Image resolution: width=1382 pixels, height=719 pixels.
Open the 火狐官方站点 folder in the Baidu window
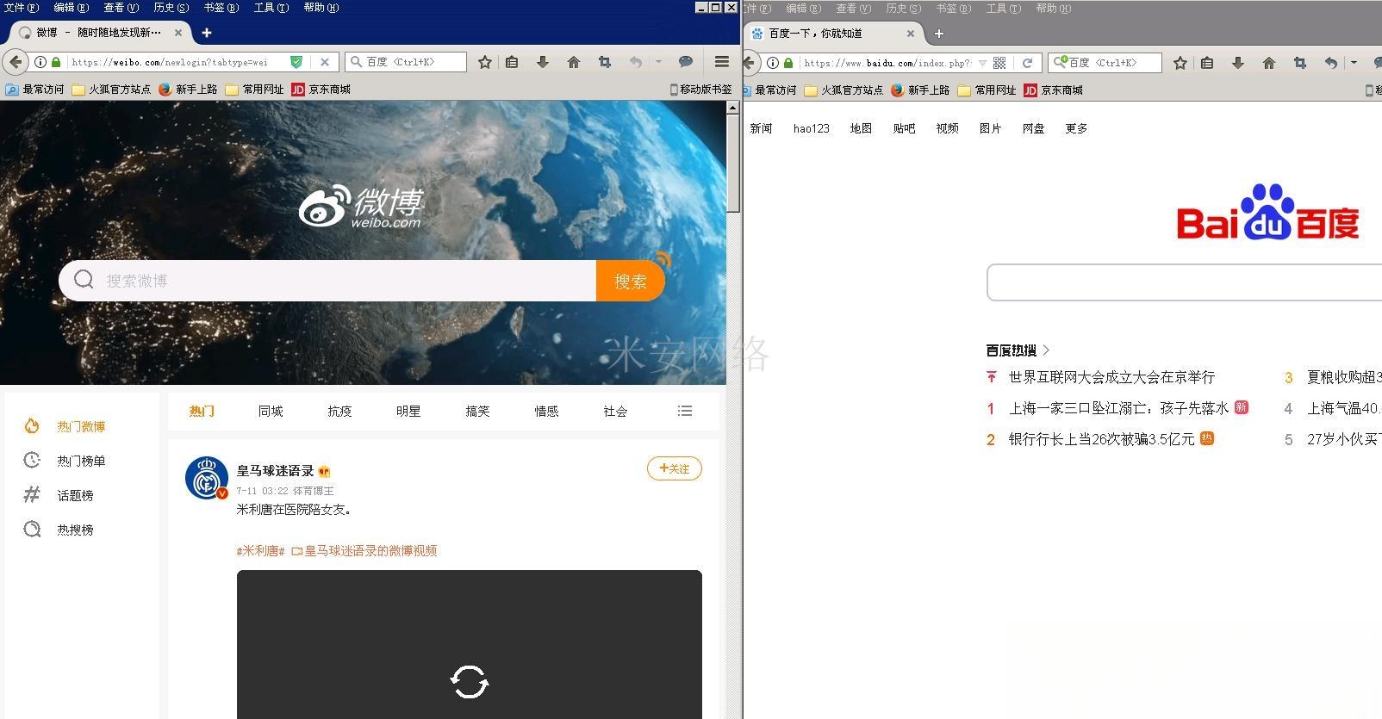click(844, 90)
